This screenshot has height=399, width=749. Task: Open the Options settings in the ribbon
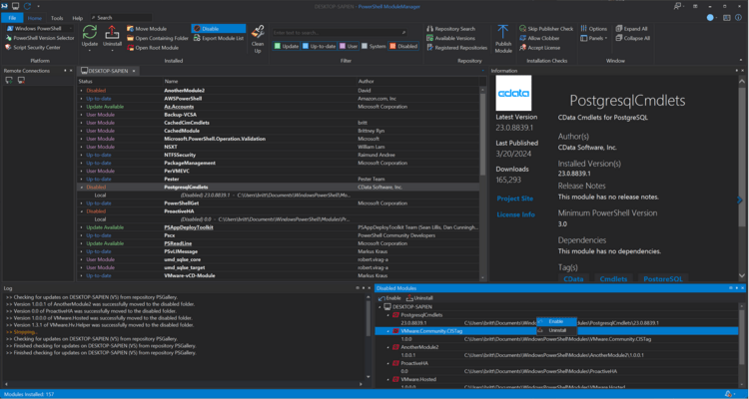[x=594, y=29]
